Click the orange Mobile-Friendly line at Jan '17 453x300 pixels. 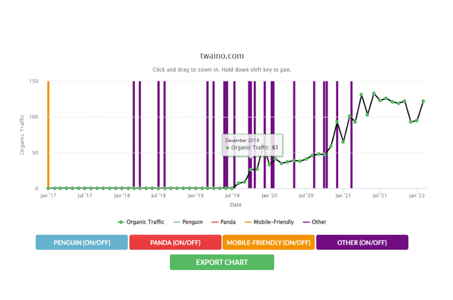click(x=48, y=135)
